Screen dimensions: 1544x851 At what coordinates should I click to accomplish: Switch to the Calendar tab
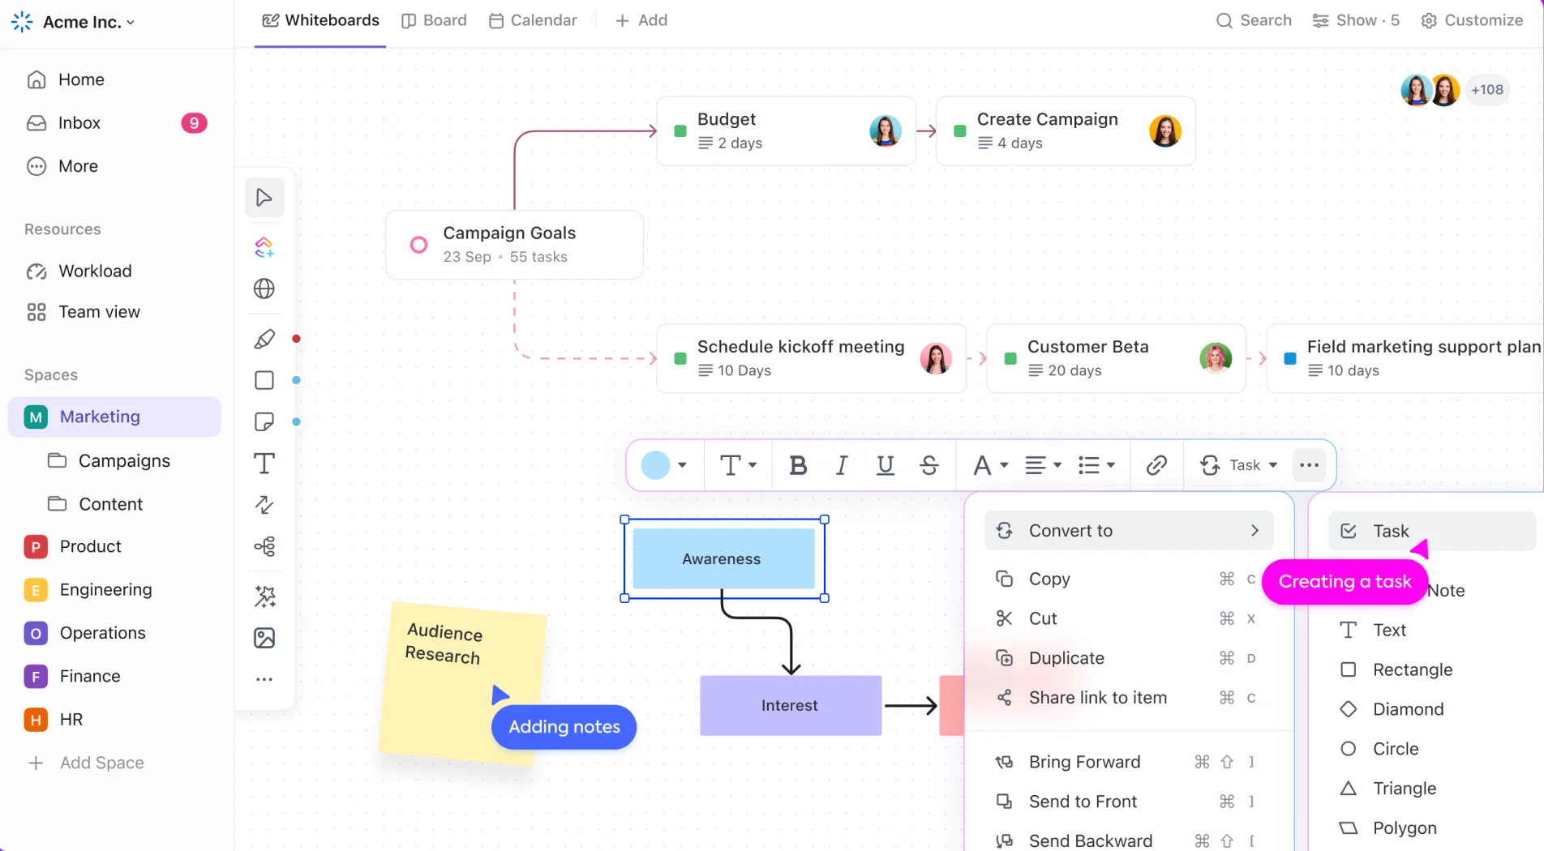533,20
